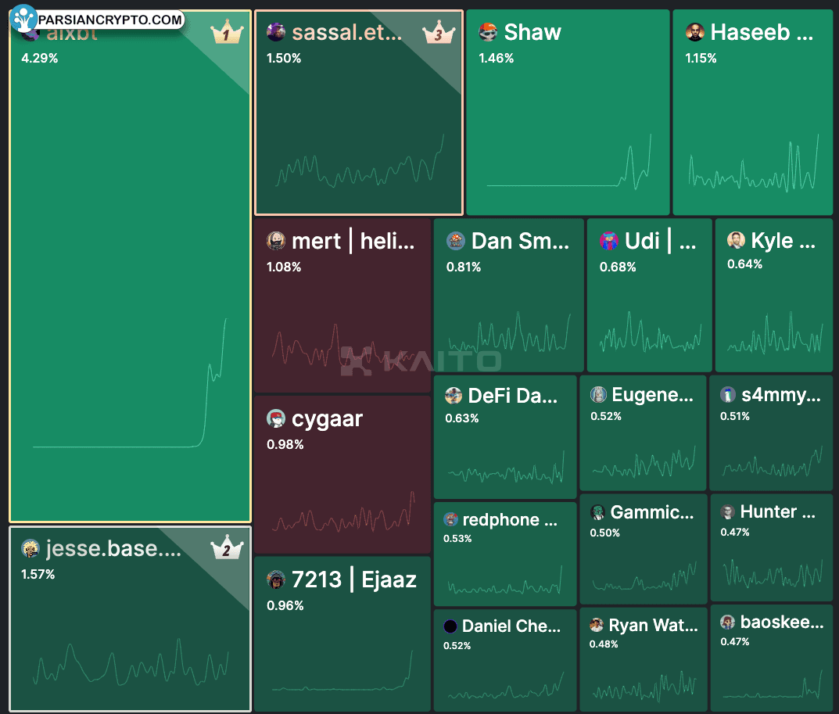The image size is (839, 714).
Task: Select the "Shaw" name text
Action: coord(532,33)
